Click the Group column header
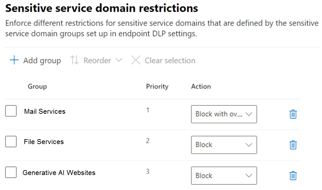The image size is (322, 190). pos(38,87)
